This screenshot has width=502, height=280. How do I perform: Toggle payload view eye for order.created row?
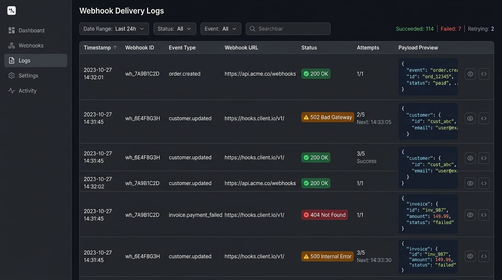pyautogui.click(x=470, y=74)
